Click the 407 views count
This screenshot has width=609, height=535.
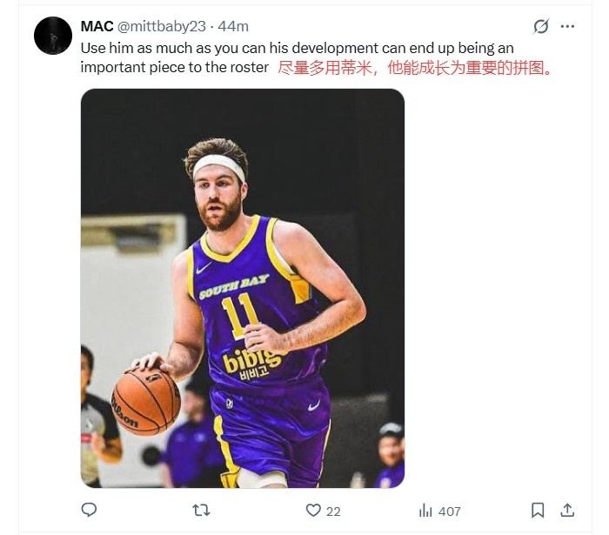(450, 512)
